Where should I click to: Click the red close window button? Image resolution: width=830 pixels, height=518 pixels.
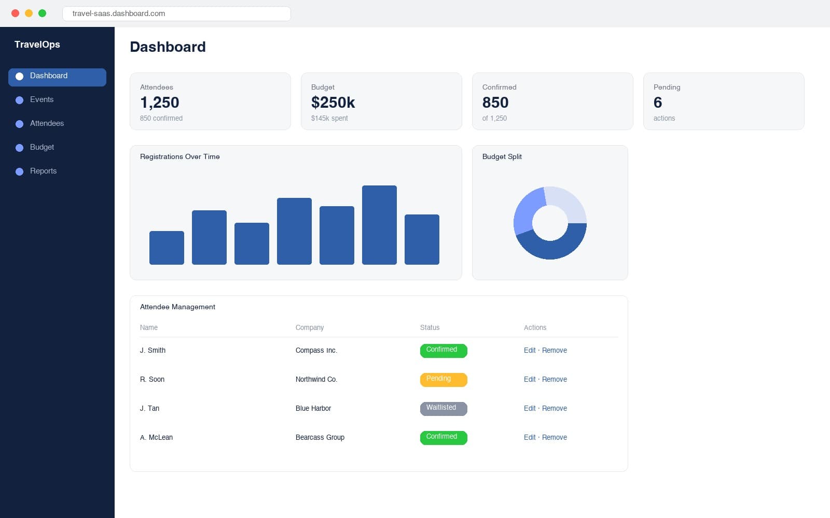16,13
